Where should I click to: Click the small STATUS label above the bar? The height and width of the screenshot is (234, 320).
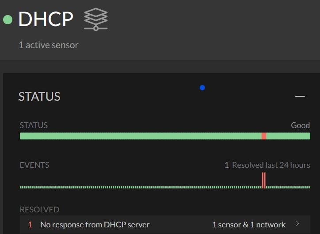point(34,125)
